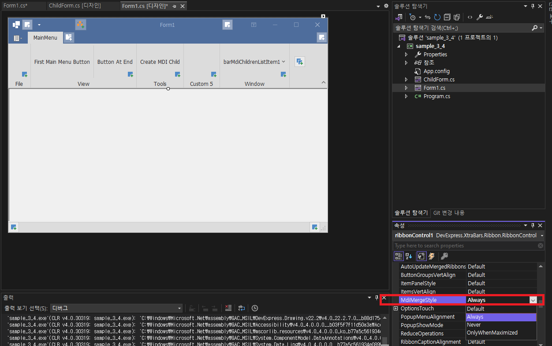Click the add-item icon in the Custom 5 group

pos(214,74)
